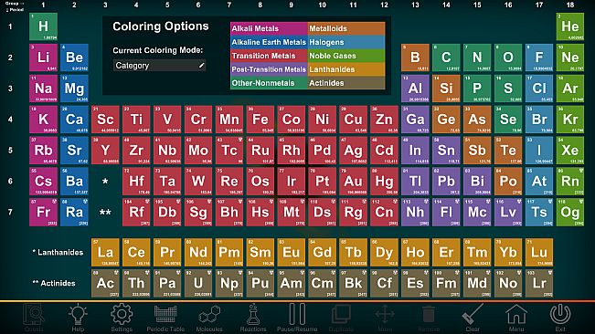This screenshot has width=595, height=334.
Task: Pick the Technetium (Tc) element tile
Action: (x=229, y=151)
